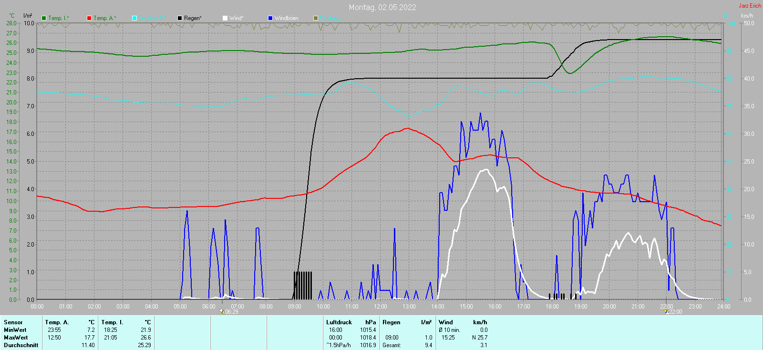This screenshot has width=763, height=350.
Task: Select the 12:00 time axis label
Action: [x=380, y=307]
